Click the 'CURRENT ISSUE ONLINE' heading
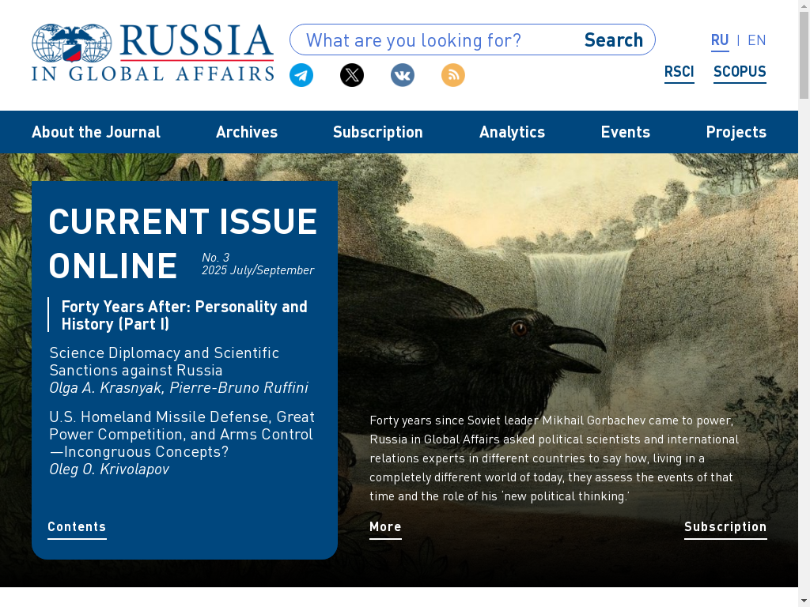The width and height of the screenshot is (810, 607). coord(183,243)
